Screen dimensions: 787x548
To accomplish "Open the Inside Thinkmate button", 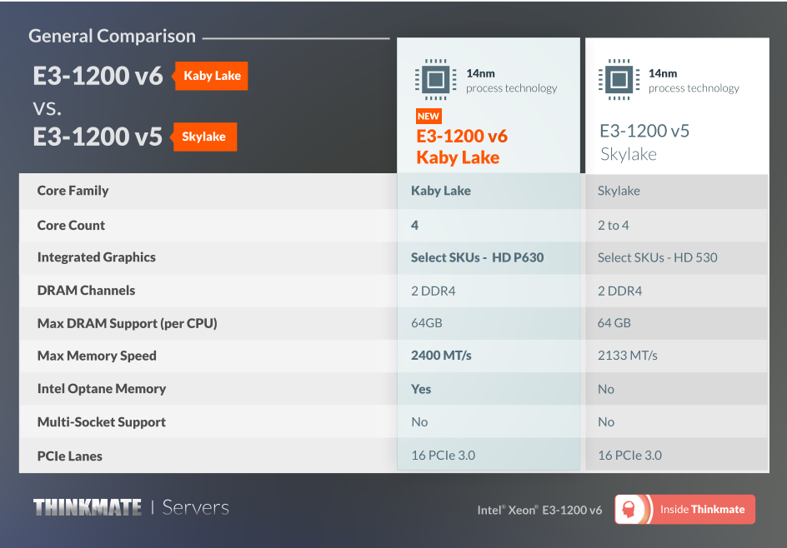I will coord(684,510).
